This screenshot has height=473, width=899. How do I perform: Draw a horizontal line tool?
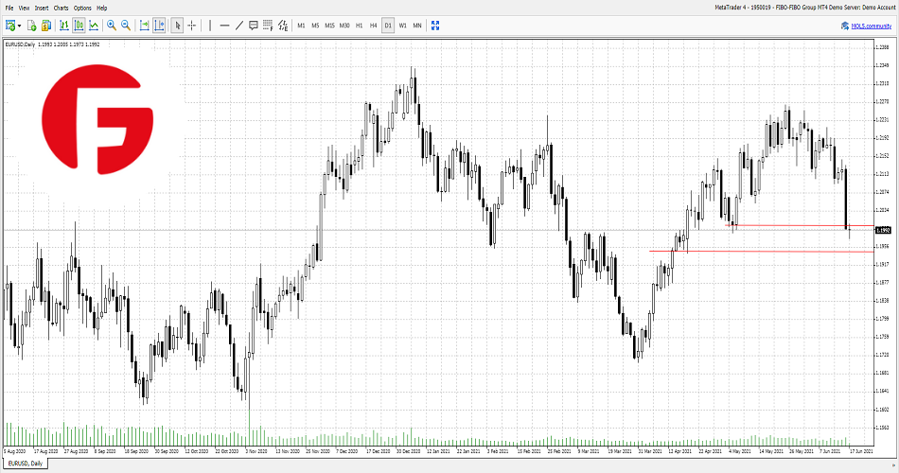(224, 26)
